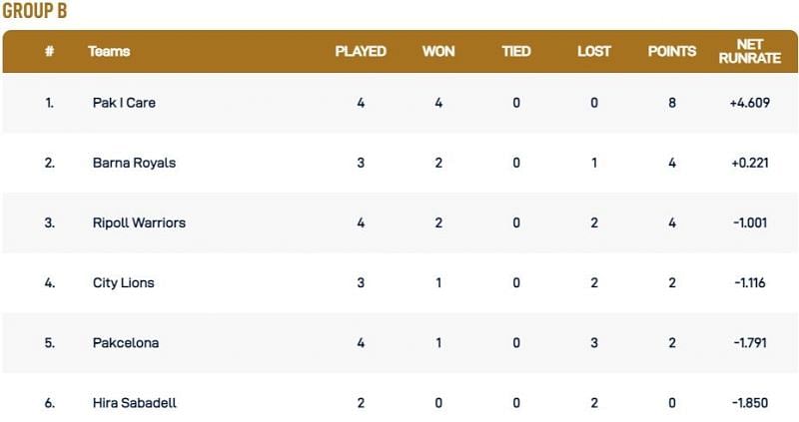Click the NET RUNRATE column header

coord(749,52)
